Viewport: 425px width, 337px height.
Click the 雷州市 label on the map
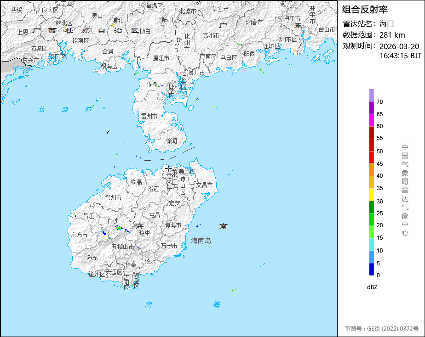click(149, 116)
